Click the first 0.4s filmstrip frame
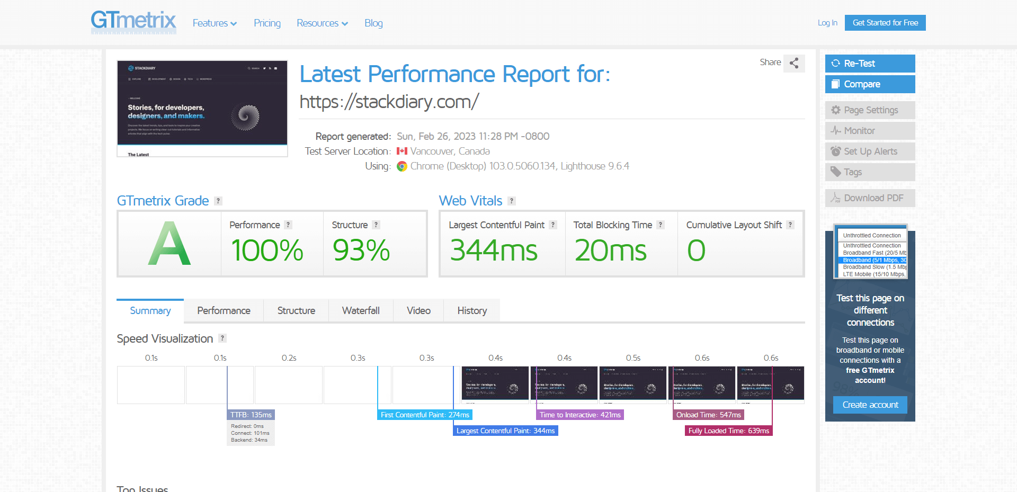Screen dimensions: 1017x492 point(495,385)
